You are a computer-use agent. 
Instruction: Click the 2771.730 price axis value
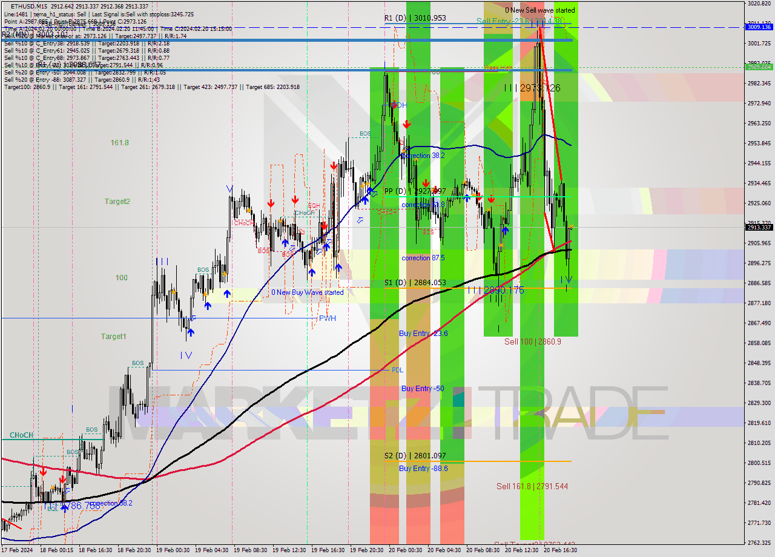[759, 523]
